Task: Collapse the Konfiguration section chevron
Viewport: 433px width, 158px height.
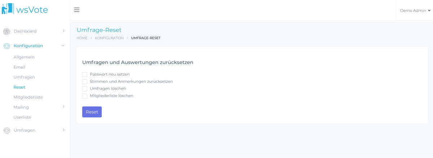Action: (x=63, y=46)
